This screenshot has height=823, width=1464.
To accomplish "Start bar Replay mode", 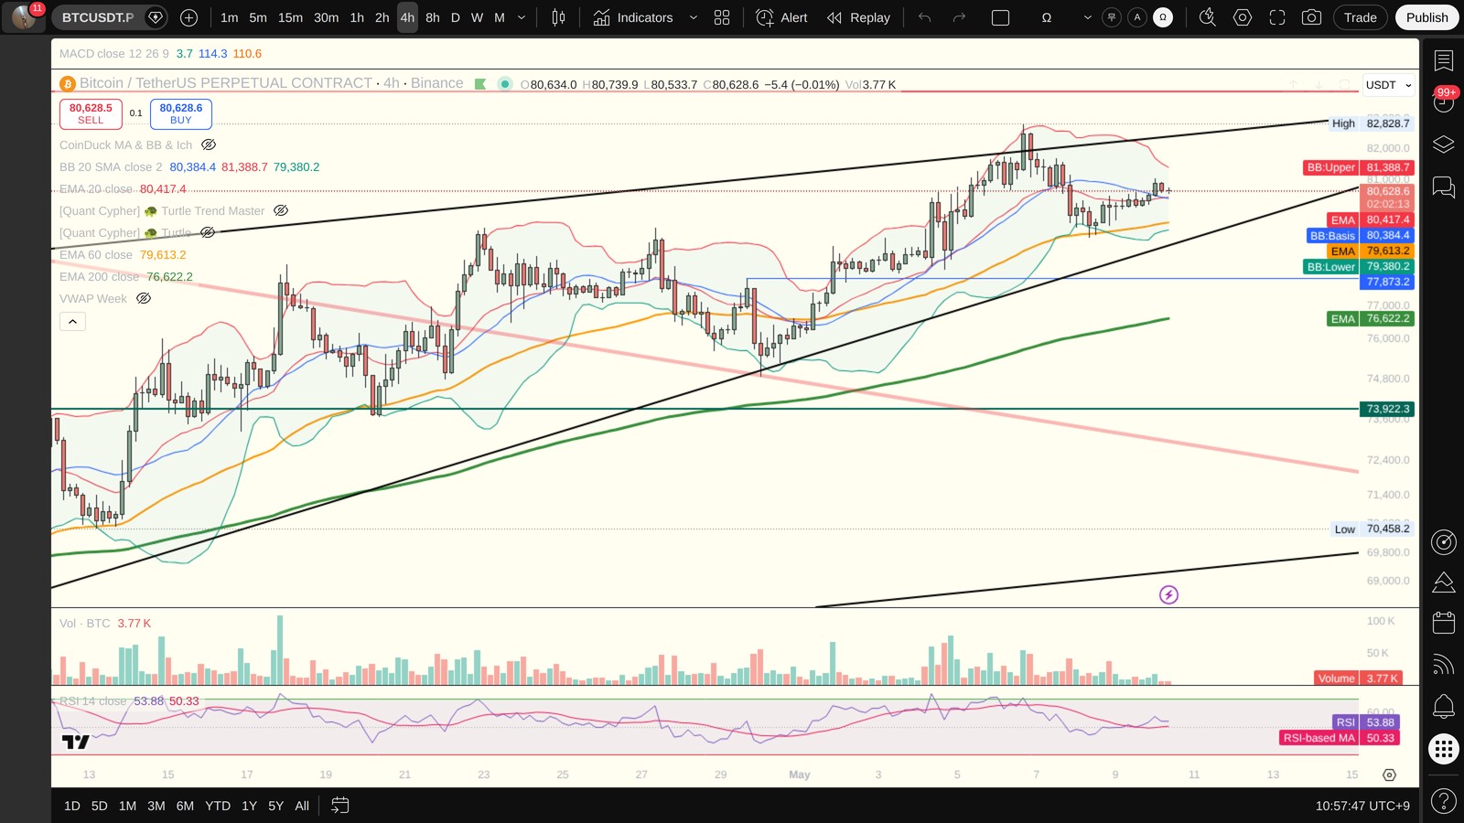I will 858,17.
